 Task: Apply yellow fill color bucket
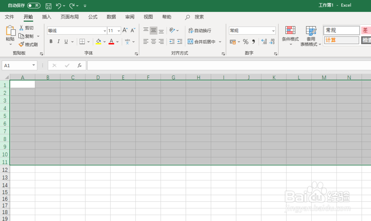click(98, 42)
